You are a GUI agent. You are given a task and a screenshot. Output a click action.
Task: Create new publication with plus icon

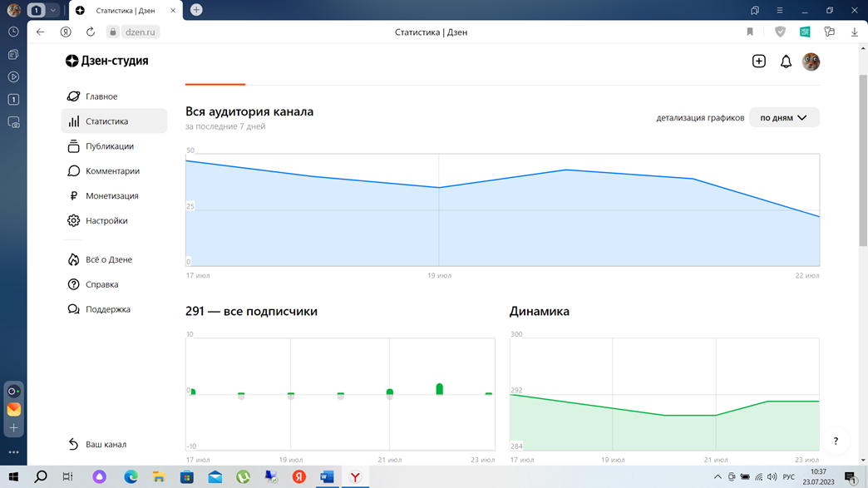(x=759, y=61)
